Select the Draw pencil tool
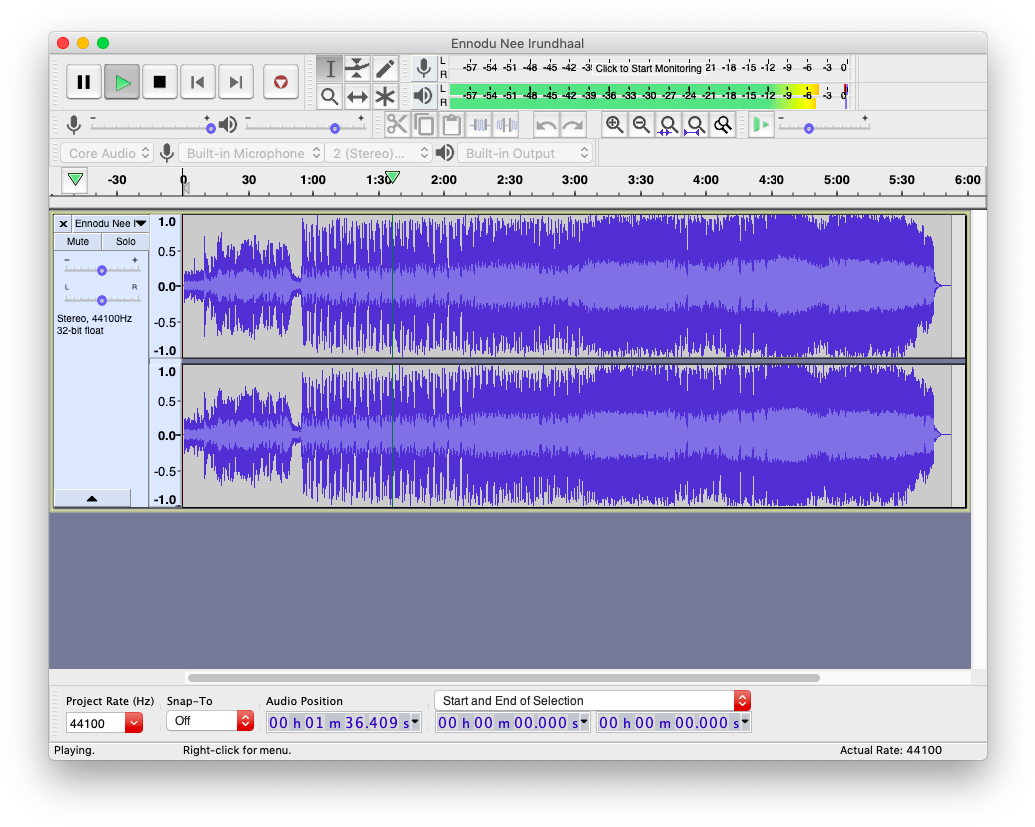Screen dimensions: 1035x827 (x=385, y=69)
